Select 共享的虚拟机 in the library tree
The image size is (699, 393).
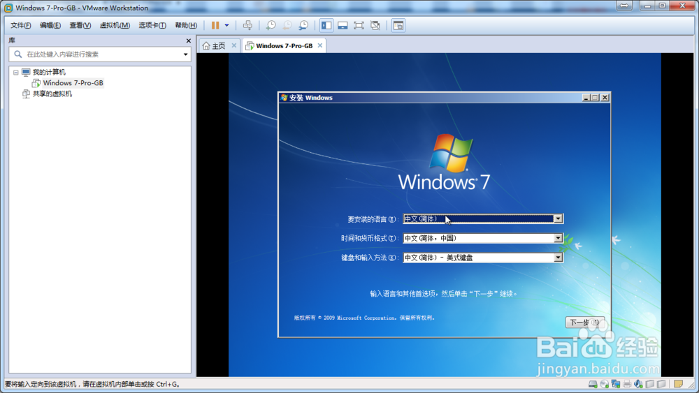(52, 94)
